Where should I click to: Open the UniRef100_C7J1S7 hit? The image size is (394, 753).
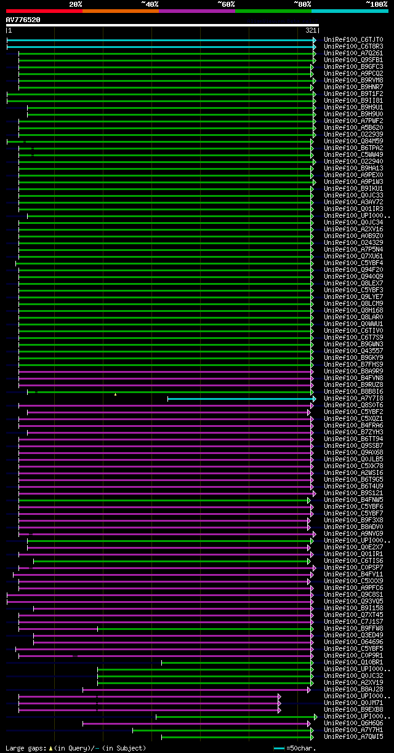click(353, 622)
